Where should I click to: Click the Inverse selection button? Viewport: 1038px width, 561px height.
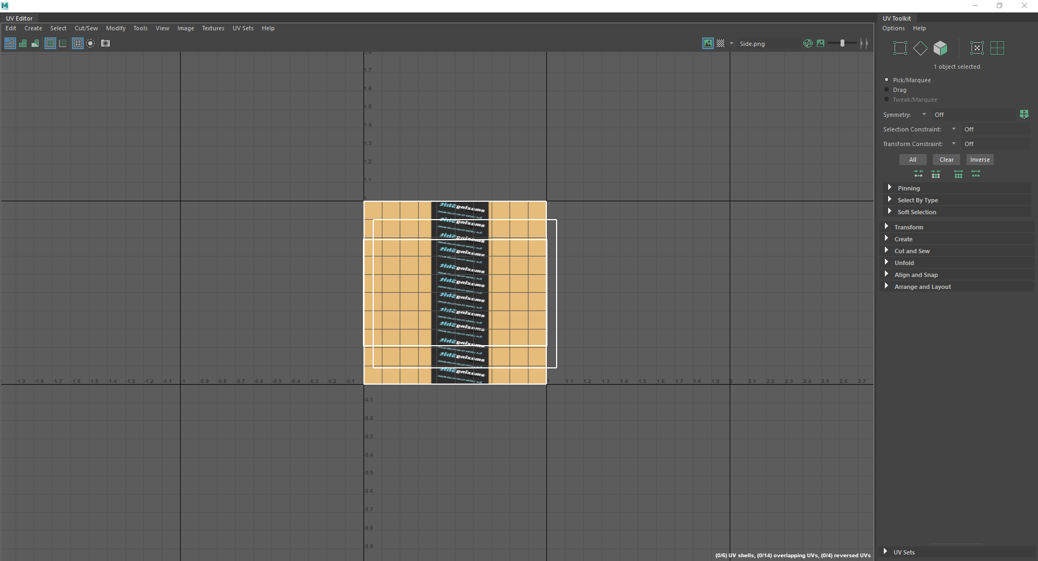(x=980, y=160)
